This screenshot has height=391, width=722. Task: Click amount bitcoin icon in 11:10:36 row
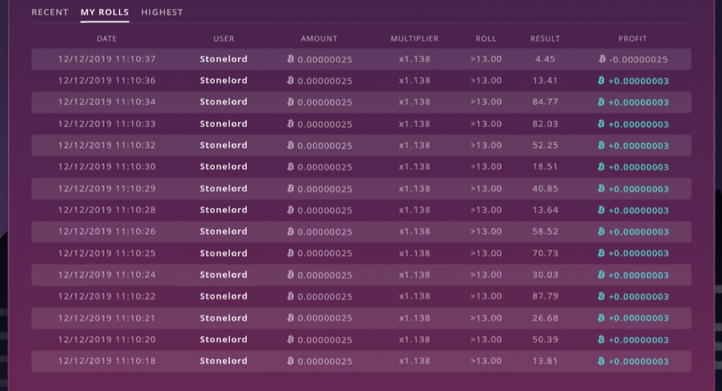pyautogui.click(x=290, y=80)
